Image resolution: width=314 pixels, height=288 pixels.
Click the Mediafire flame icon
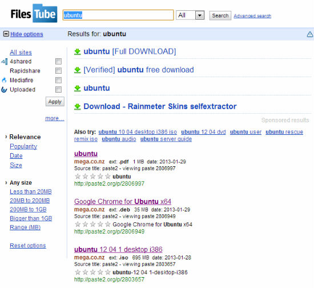(x=4, y=80)
